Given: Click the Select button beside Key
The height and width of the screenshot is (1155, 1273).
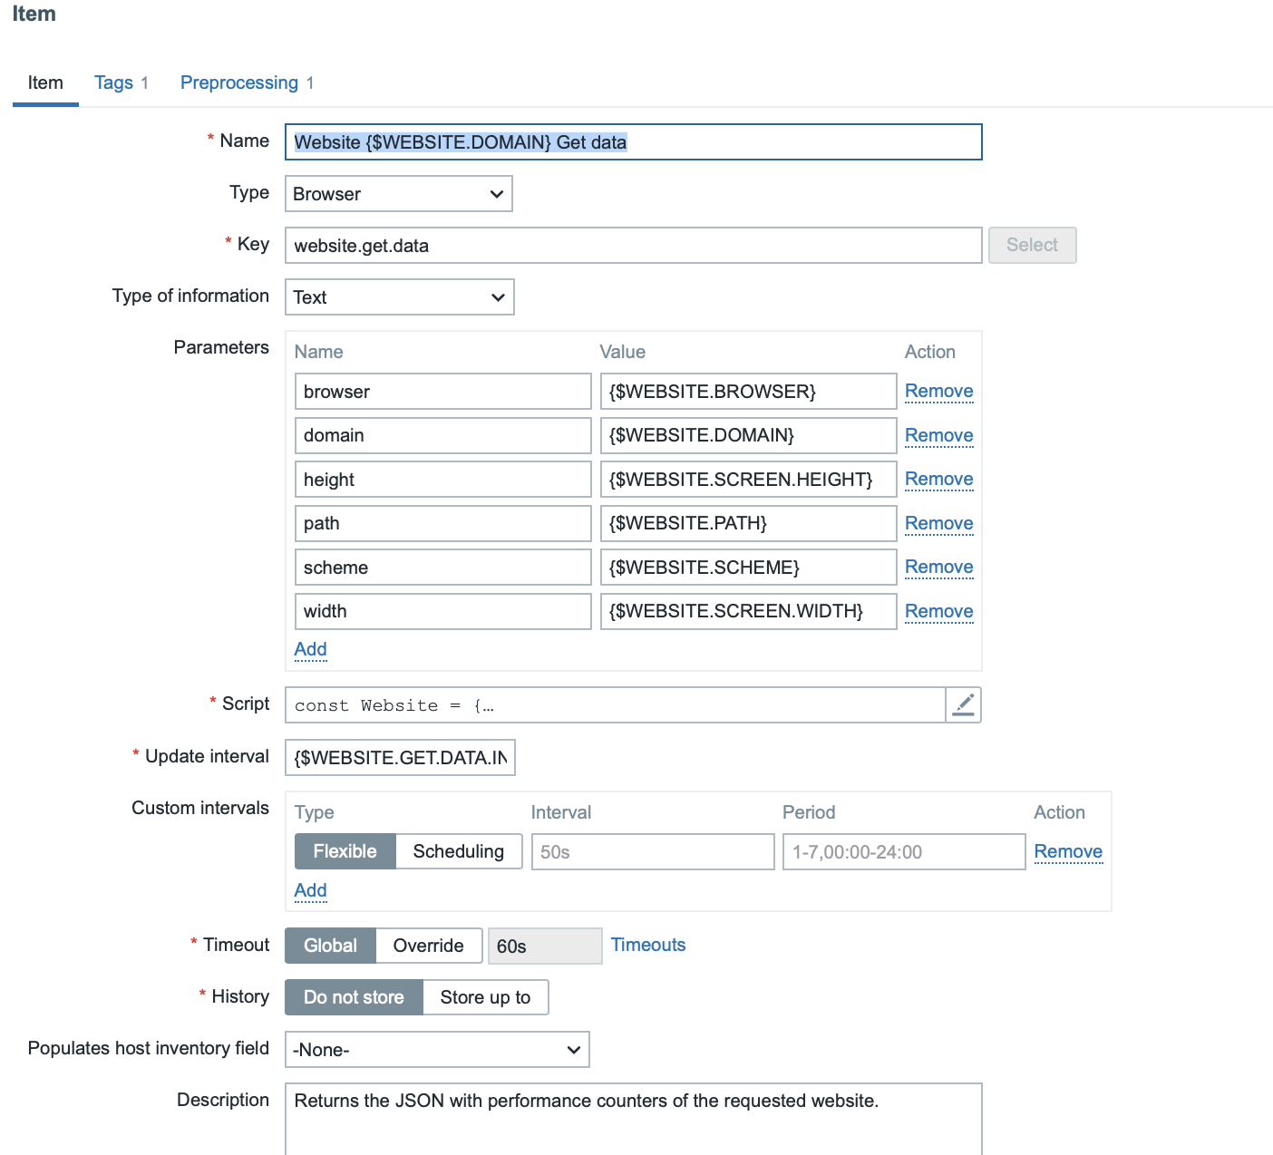Looking at the screenshot, I should pos(1031,246).
